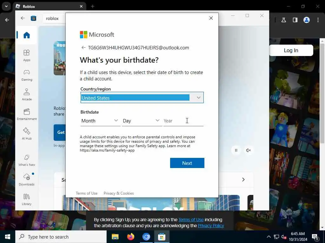Open the Windows Start menu

click(x=8, y=237)
